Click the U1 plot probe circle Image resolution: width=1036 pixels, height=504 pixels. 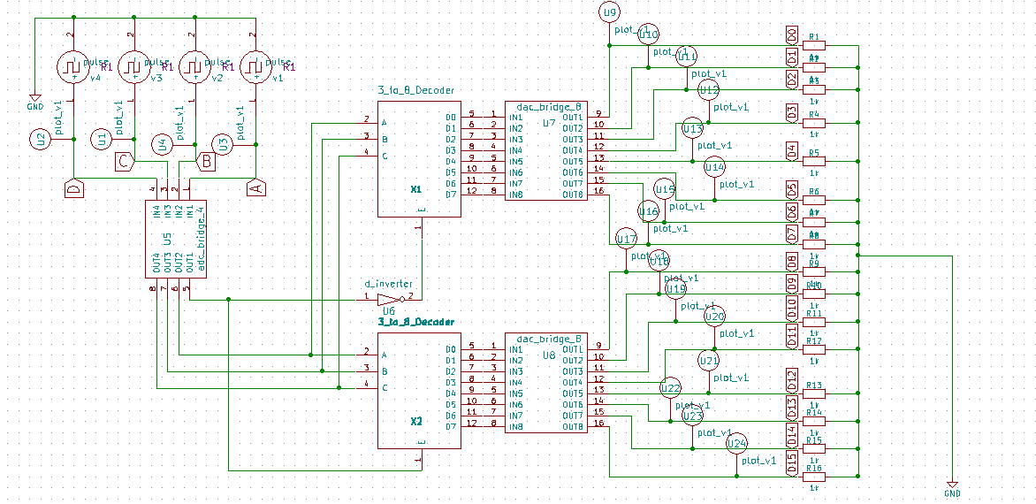(102, 140)
